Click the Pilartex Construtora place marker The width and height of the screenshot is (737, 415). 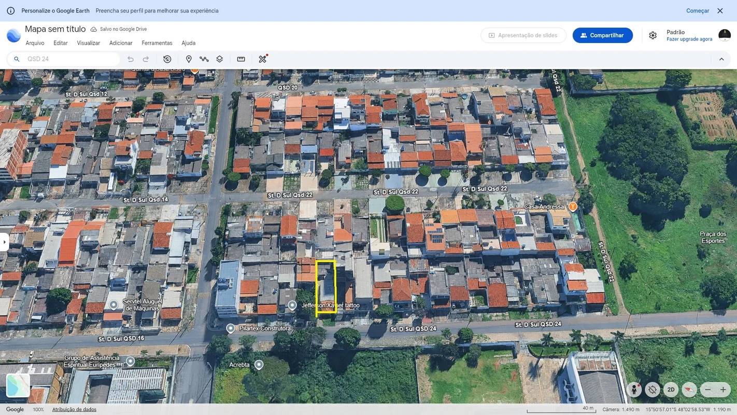coord(231,328)
